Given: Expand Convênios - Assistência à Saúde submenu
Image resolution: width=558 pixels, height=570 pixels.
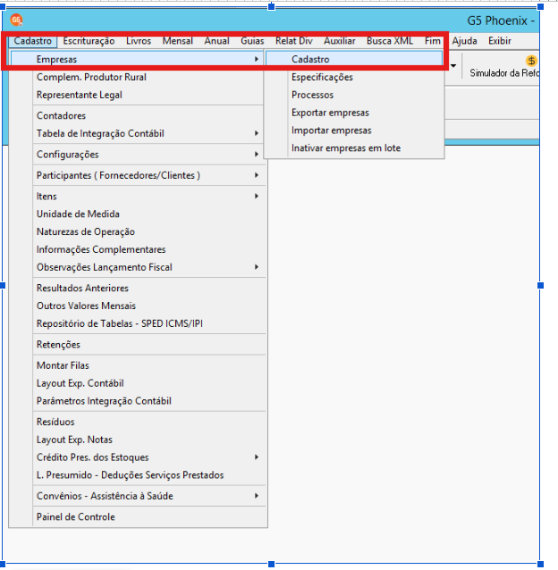Looking at the screenshot, I should (137, 496).
